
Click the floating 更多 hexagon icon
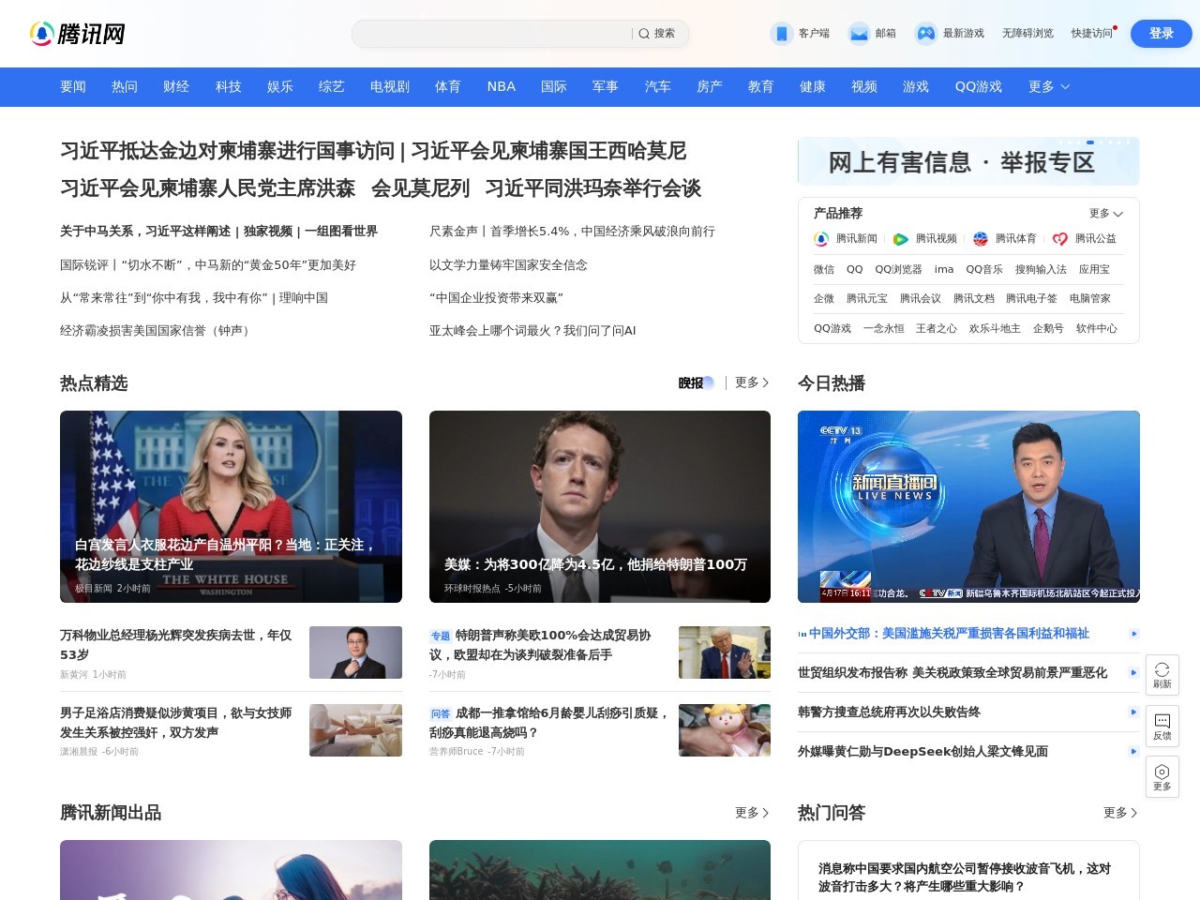[x=1162, y=772]
